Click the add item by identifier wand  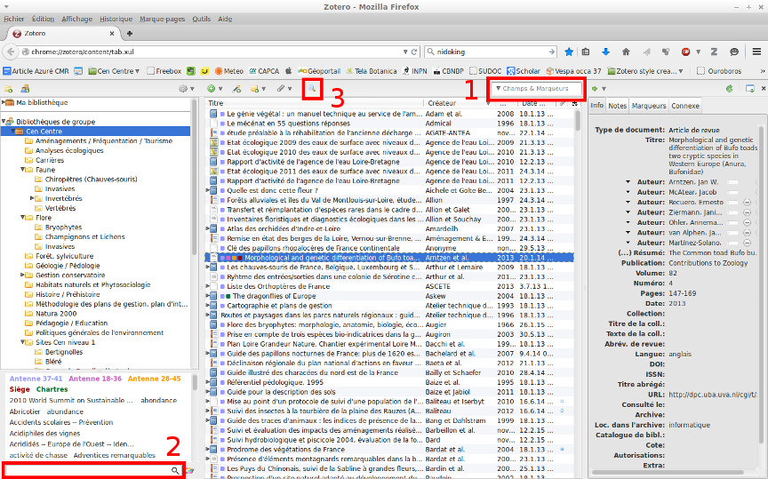pyautogui.click(x=236, y=89)
